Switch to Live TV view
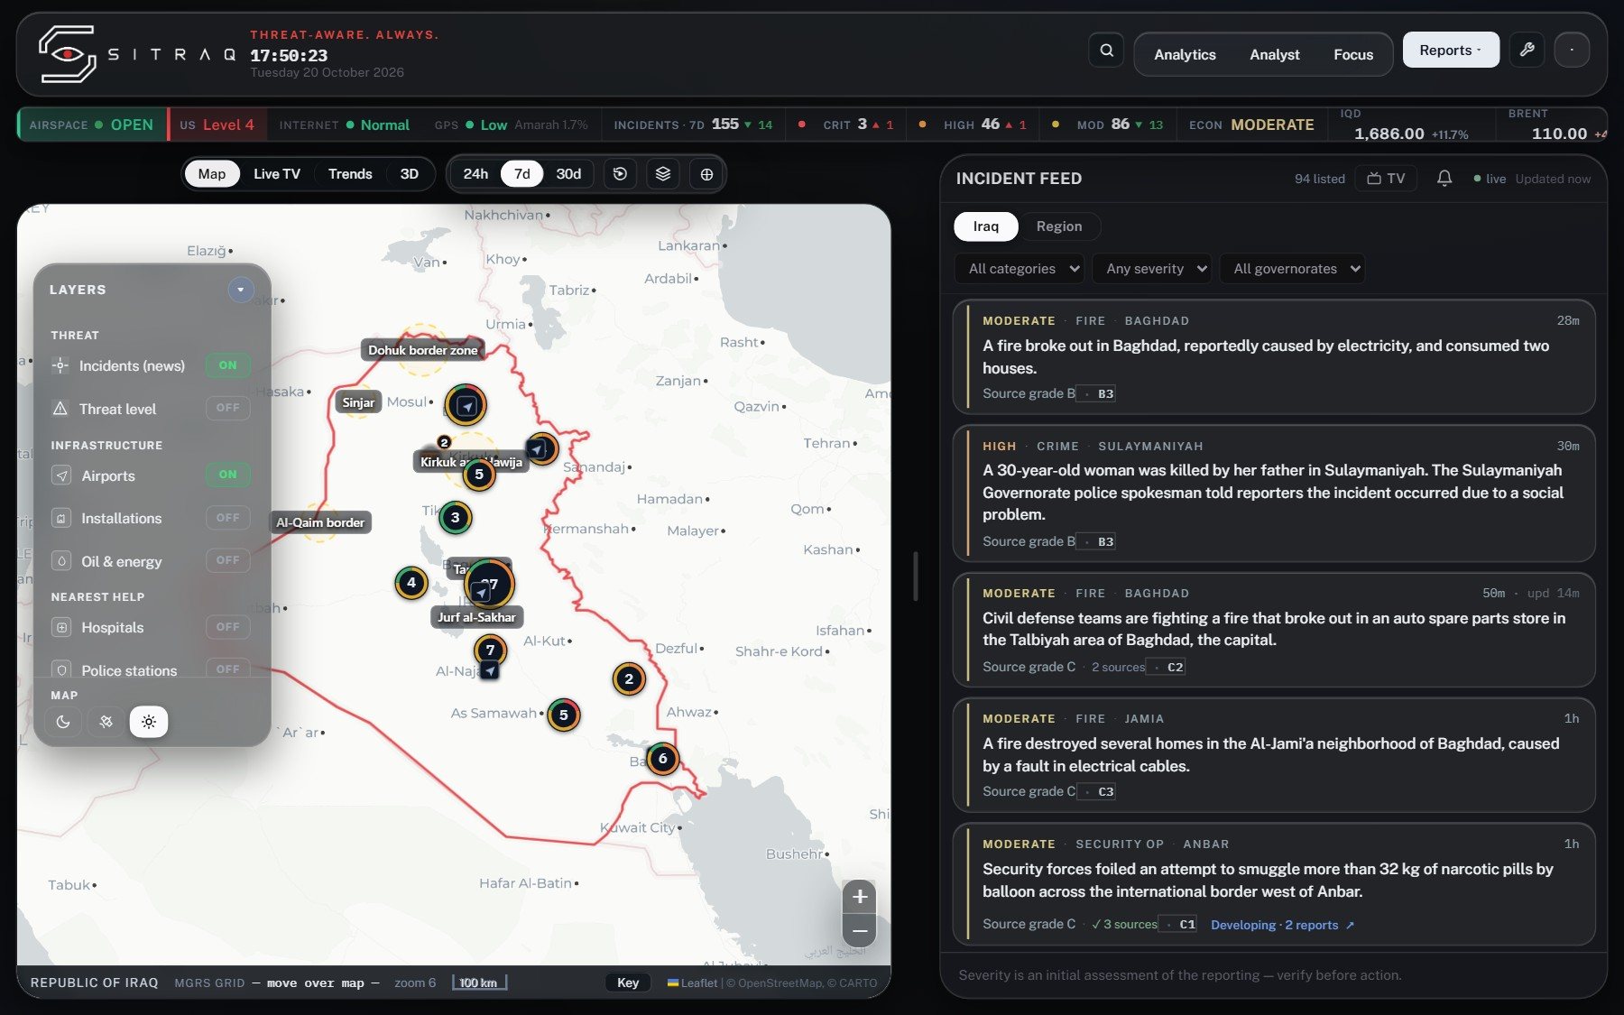The height and width of the screenshot is (1015, 1624). pos(277,174)
